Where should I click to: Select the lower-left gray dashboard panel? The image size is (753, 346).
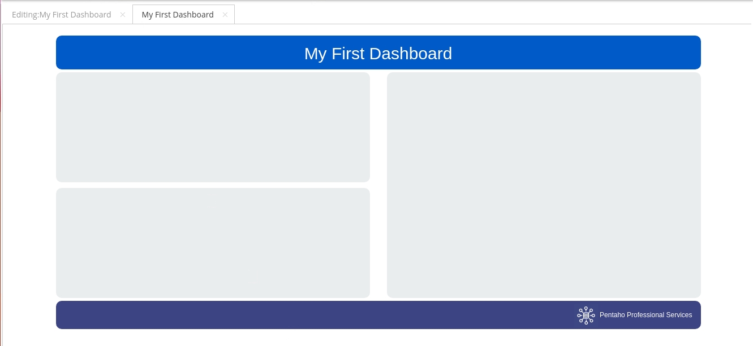213,243
